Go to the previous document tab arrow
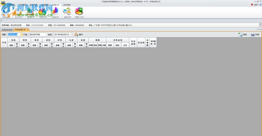Viewport: 262px width, 136px height. (257, 29)
